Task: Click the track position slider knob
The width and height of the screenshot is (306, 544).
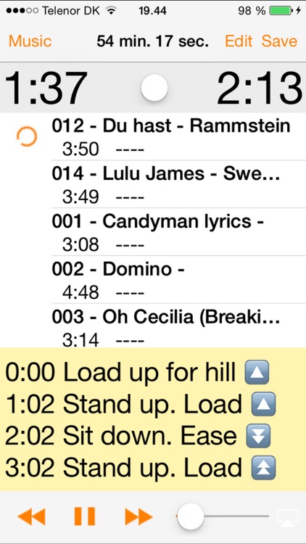Action: 154,88
